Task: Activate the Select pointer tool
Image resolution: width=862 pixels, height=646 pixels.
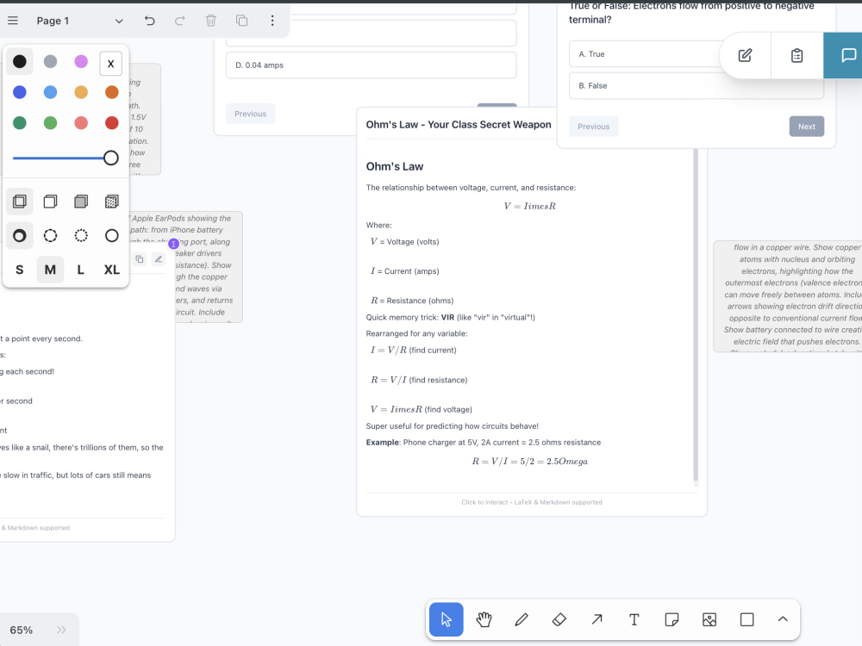Action: (x=446, y=619)
